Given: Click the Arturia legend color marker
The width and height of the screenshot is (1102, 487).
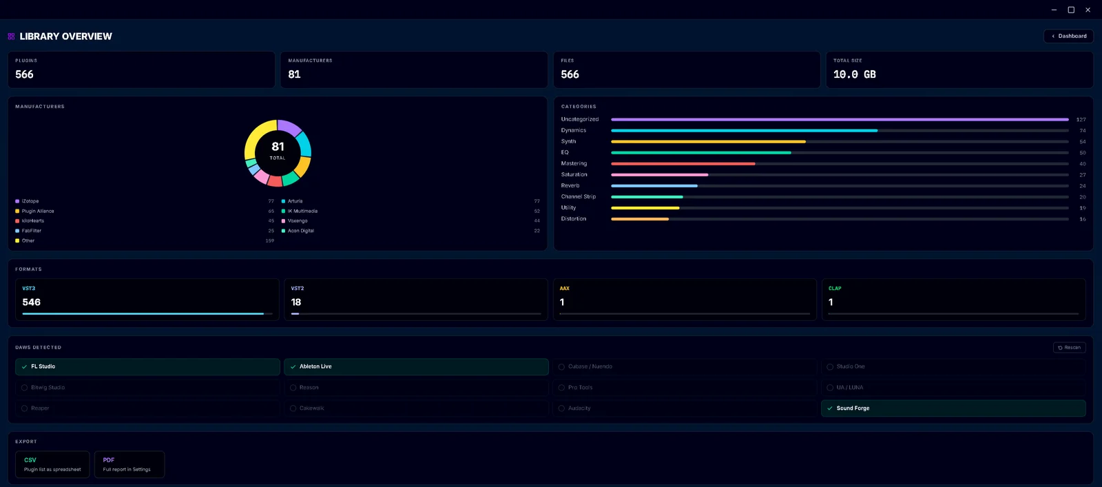Looking at the screenshot, I should pos(283,201).
